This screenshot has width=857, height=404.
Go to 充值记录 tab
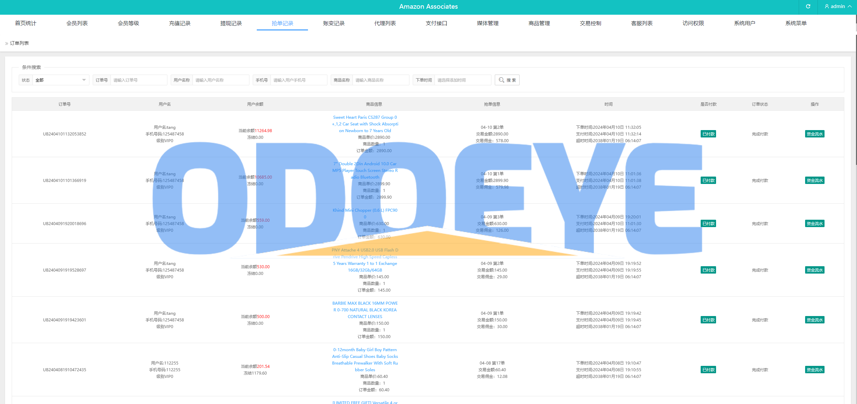(180, 23)
